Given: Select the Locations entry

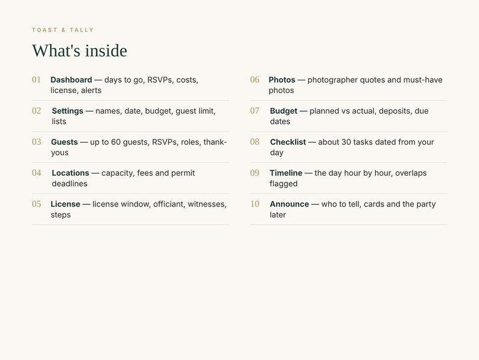Looking at the screenshot, I should [71, 173].
